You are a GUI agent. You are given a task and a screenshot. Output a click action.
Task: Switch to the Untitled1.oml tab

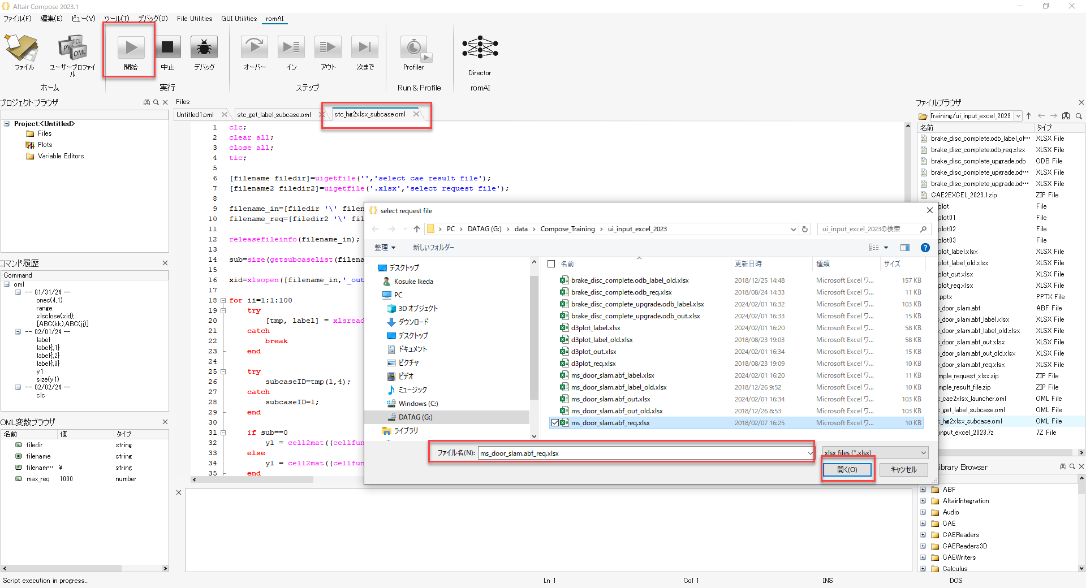[x=195, y=115]
